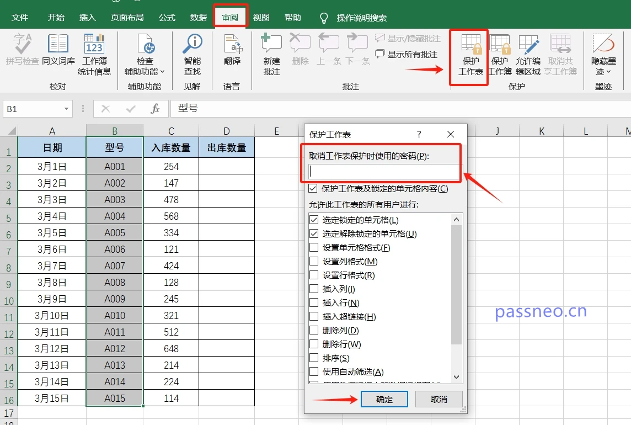631x425 pixels.
Task: Switch to the 开始 ribbon tab
Action: (x=55, y=17)
